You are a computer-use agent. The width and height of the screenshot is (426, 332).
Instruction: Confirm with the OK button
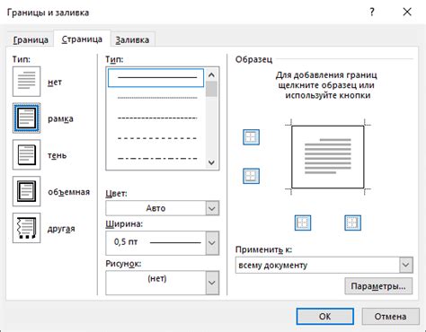click(325, 316)
